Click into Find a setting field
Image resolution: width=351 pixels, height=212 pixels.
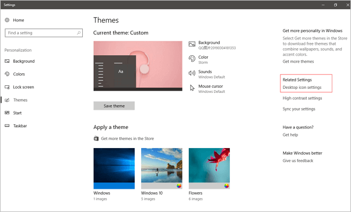44,33
